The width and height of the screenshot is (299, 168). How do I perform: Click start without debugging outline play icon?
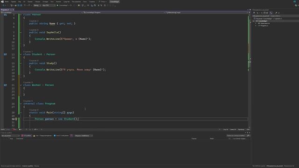tap(71, 6)
